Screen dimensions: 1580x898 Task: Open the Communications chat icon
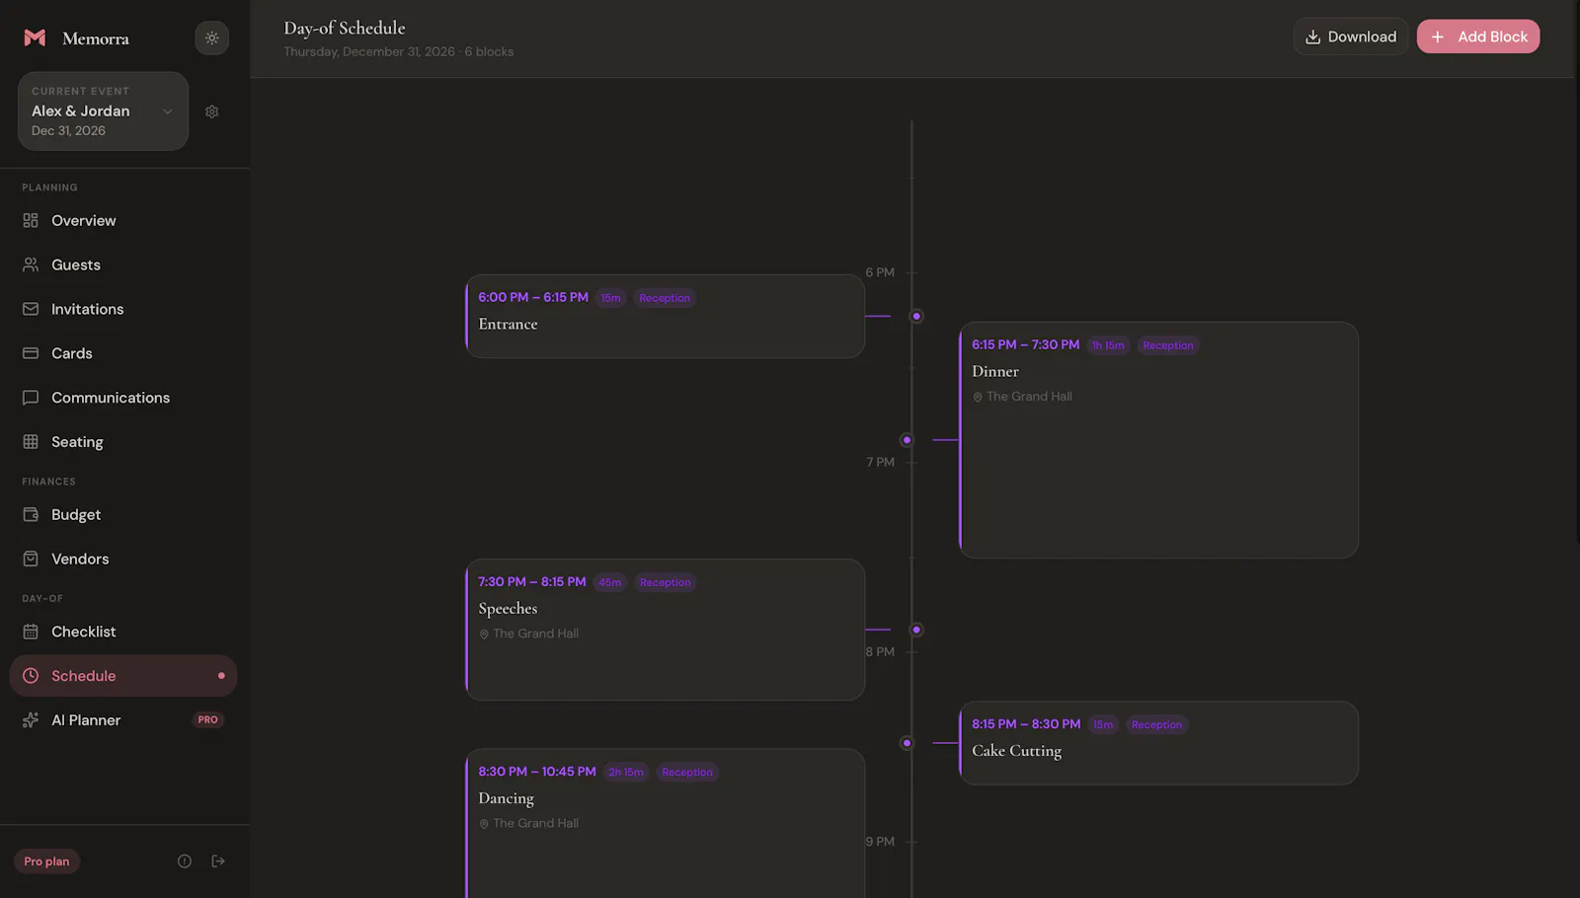(x=31, y=398)
